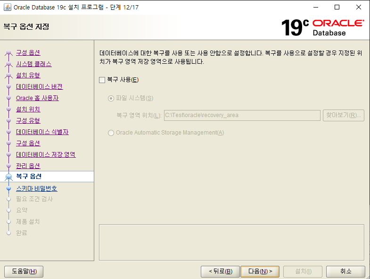Open the 데이터베이스 저장 영역 step link
The height and width of the screenshot is (279, 370).
(46, 155)
